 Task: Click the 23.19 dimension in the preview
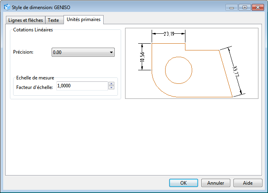click(169, 34)
